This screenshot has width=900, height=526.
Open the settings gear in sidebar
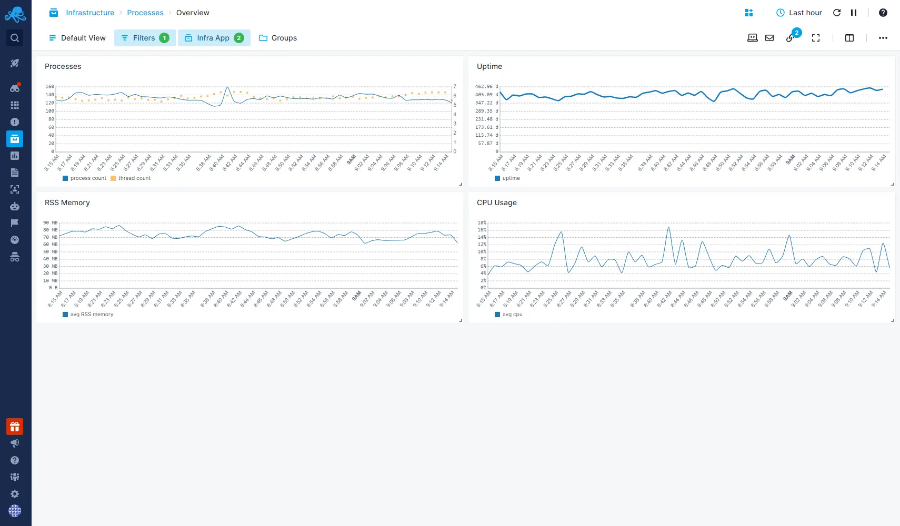[x=15, y=494]
